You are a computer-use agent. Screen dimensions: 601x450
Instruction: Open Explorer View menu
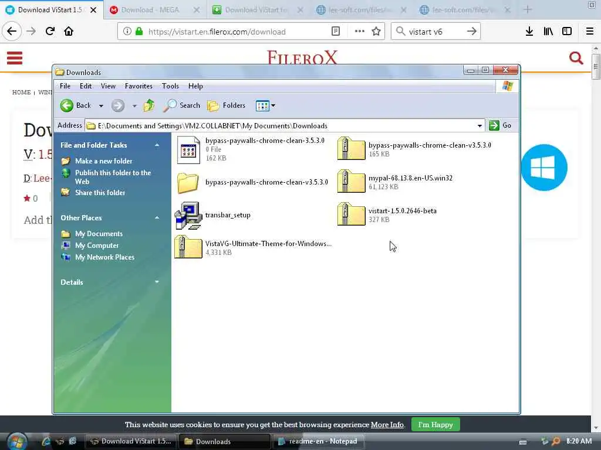click(x=108, y=86)
